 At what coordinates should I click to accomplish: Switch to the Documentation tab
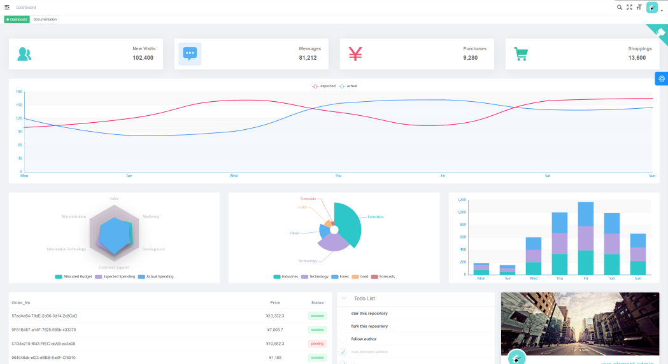coord(45,20)
